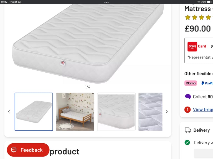This screenshot has width=213, height=159.
Task: Click the star rating row
Action: tap(199, 17)
